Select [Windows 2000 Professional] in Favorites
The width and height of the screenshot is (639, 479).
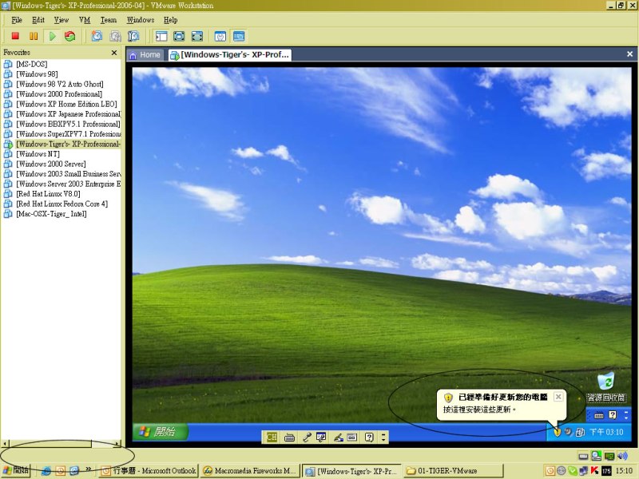pos(59,94)
